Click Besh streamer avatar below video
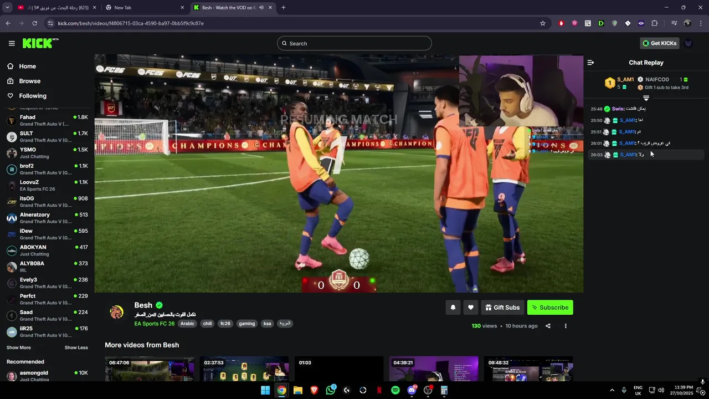709x399 pixels. (x=116, y=313)
